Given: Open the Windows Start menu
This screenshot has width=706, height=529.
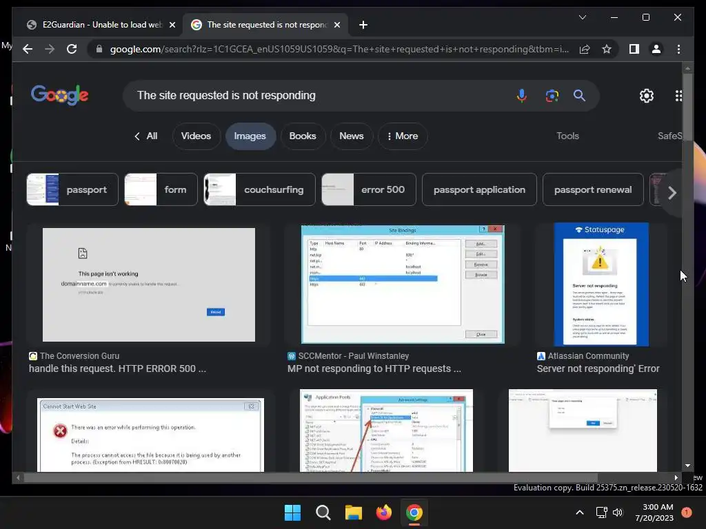Looking at the screenshot, I should tap(292, 512).
